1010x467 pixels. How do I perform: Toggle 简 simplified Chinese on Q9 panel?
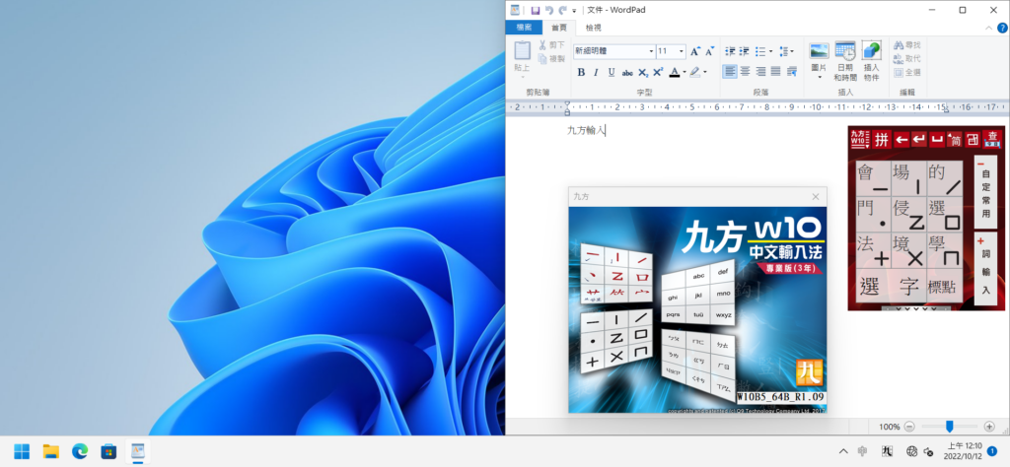[x=955, y=139]
